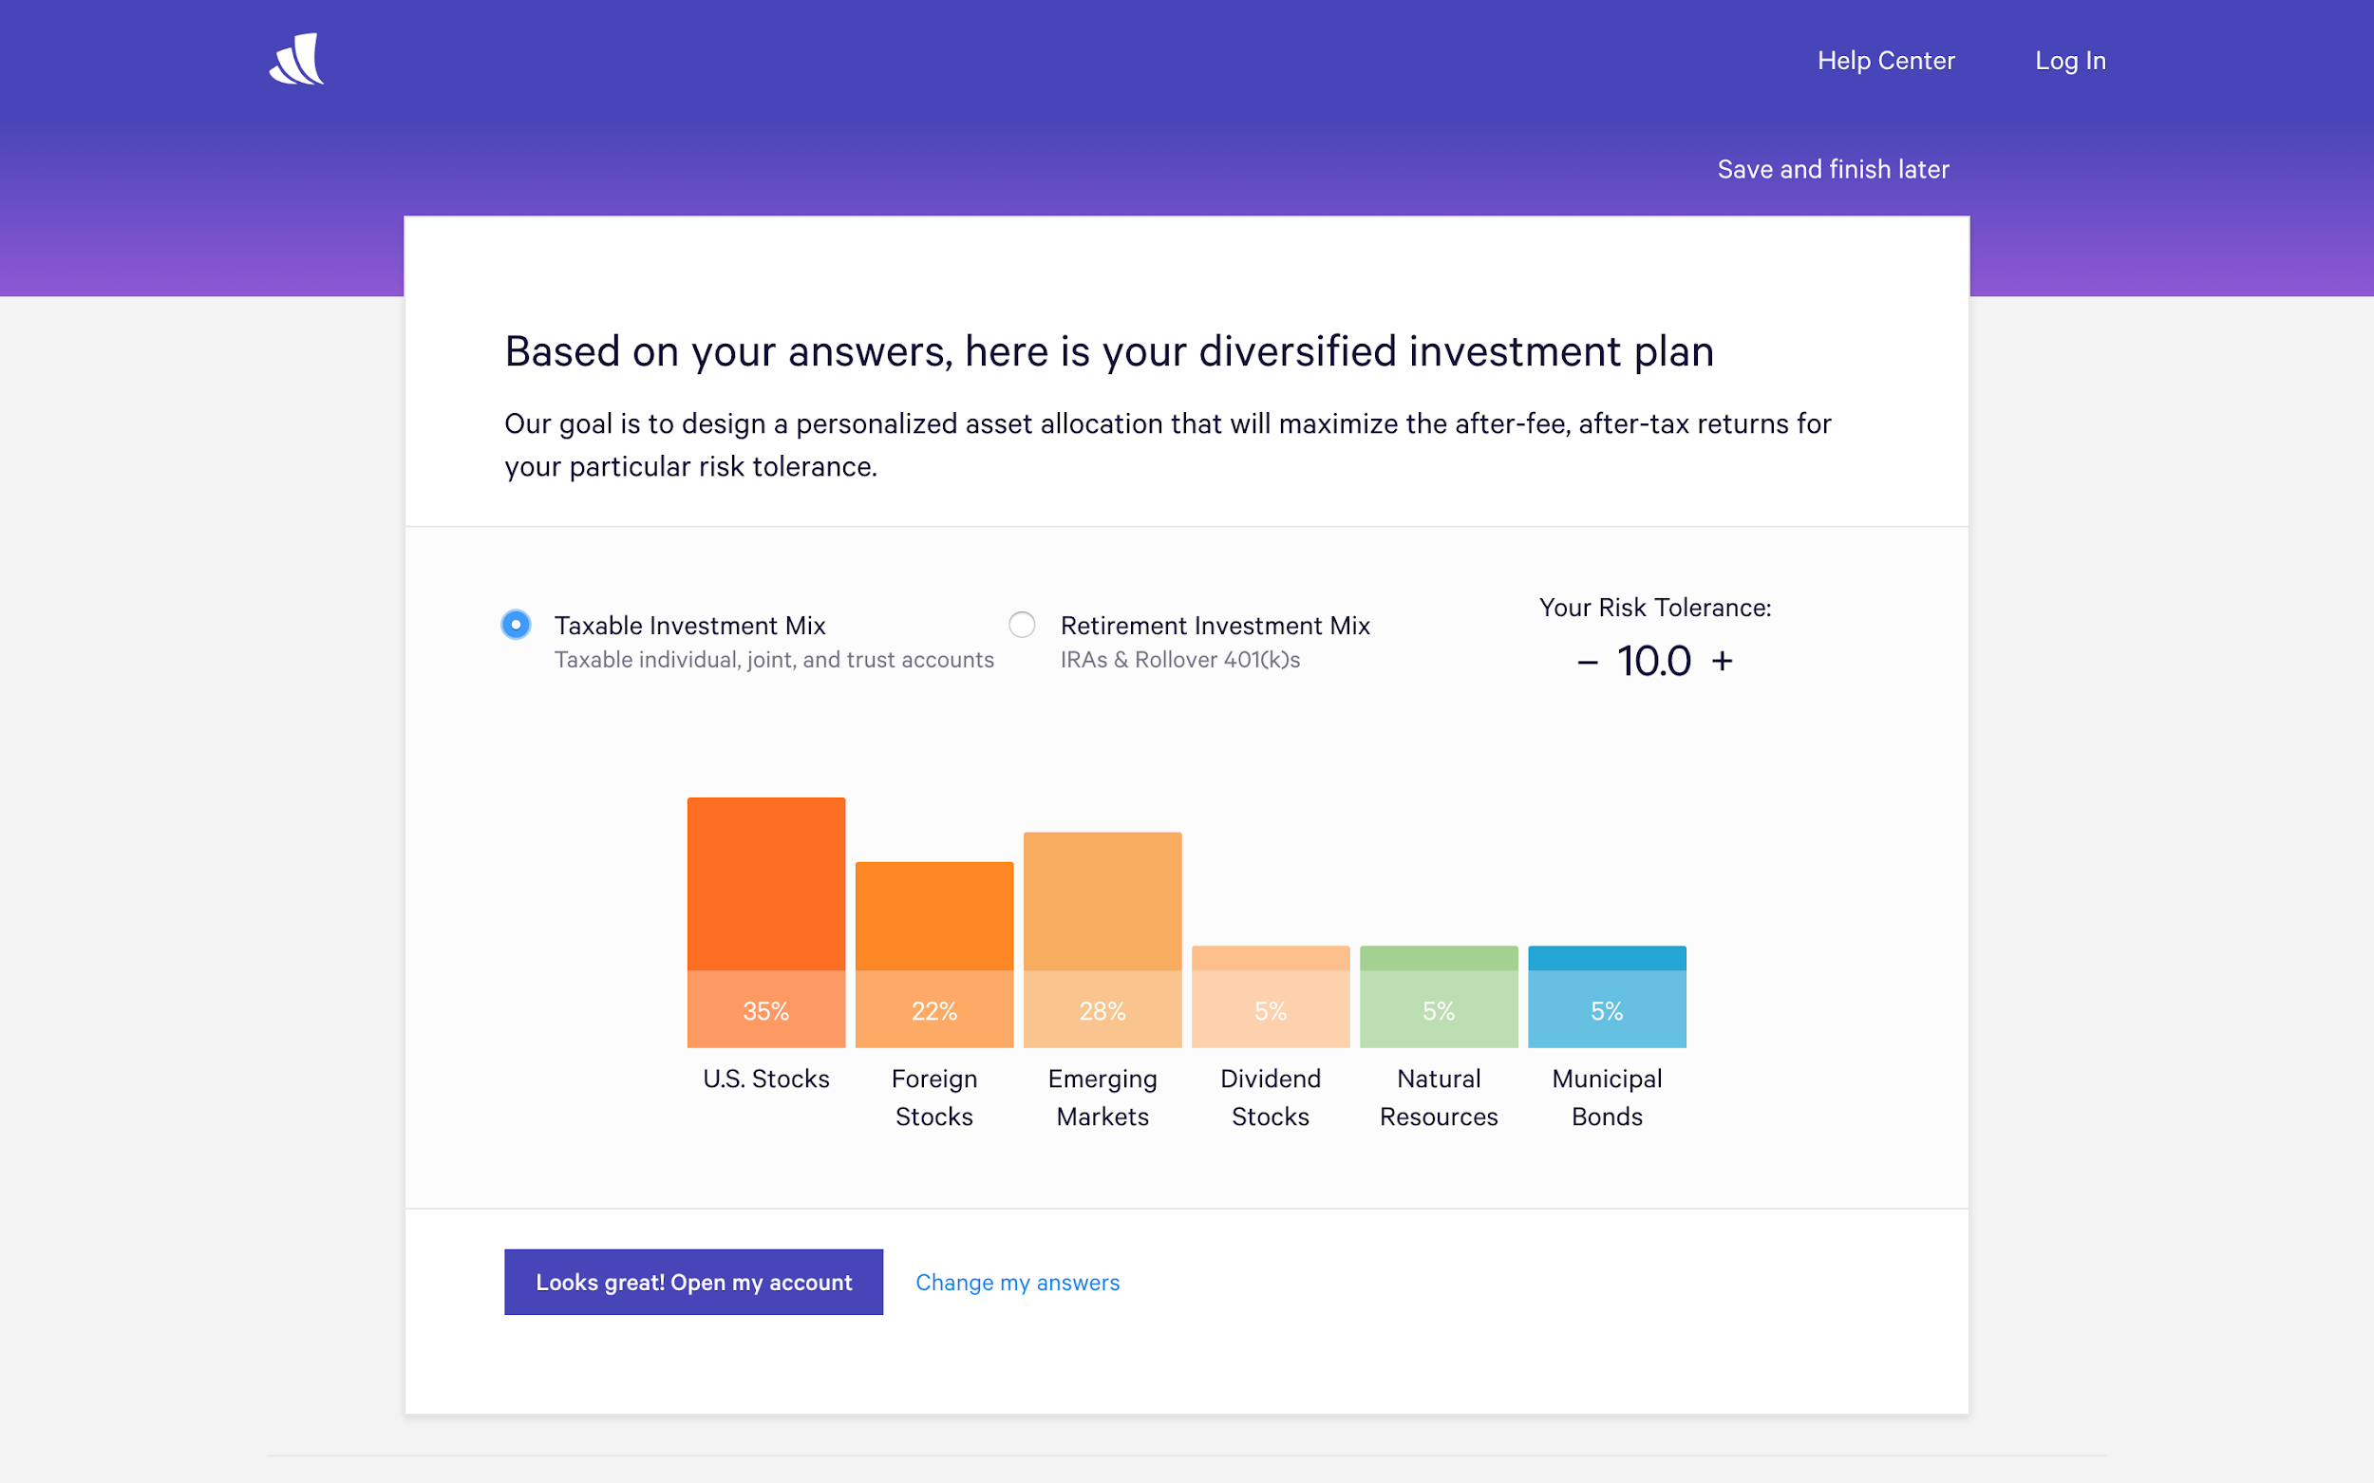This screenshot has width=2374, height=1483.
Task: Click 'Taxable individual, joint, and trust accounts' text
Action: (774, 660)
